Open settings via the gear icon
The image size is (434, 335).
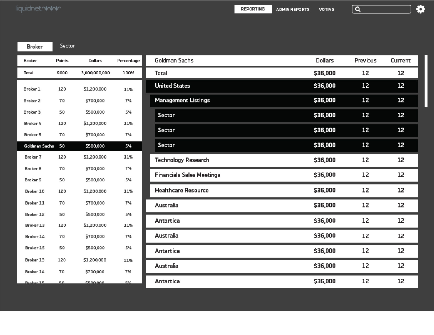[421, 9]
